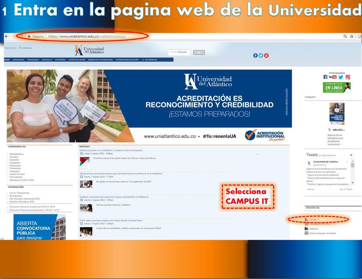Click the Instagram post thumbnail
Screen dimensions: 362x279
[337, 114]
